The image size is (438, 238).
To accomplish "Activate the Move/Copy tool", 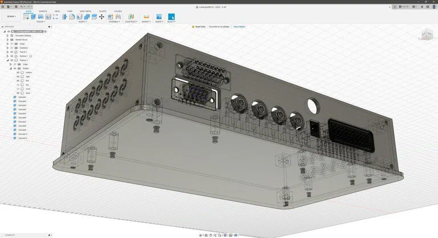I will tap(102, 17).
